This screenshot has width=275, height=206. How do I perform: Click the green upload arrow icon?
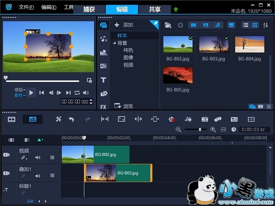point(176,10)
